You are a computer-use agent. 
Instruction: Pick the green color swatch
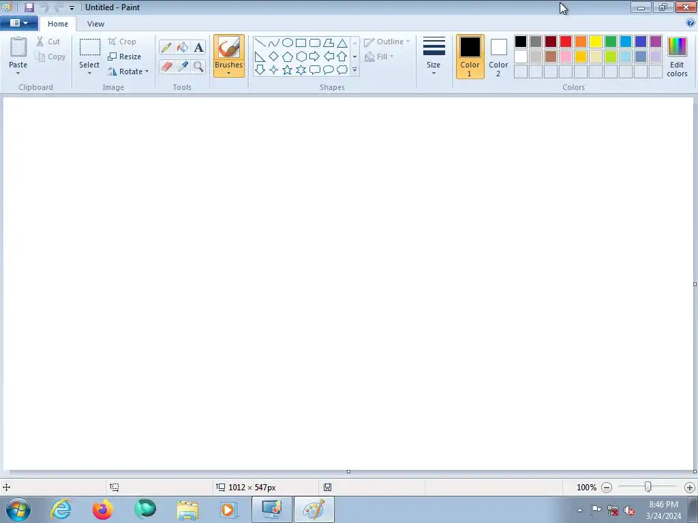tap(611, 42)
